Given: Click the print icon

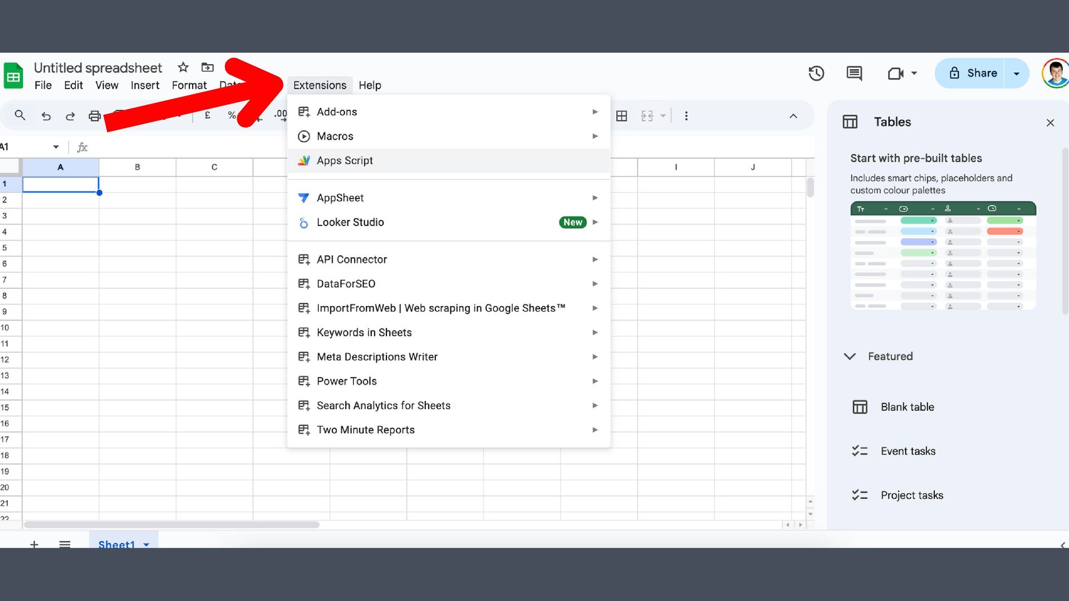Looking at the screenshot, I should 95,116.
